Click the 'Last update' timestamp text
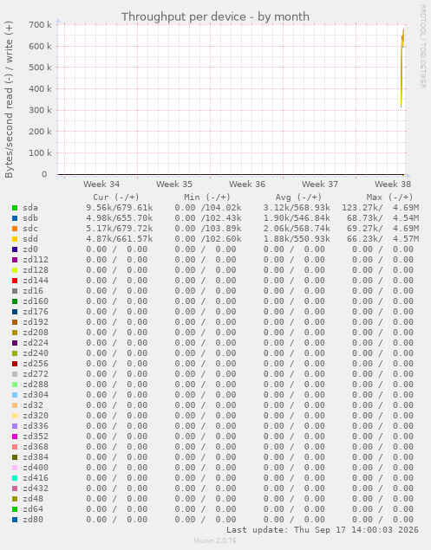The height and width of the screenshot is (550, 431). [323, 530]
